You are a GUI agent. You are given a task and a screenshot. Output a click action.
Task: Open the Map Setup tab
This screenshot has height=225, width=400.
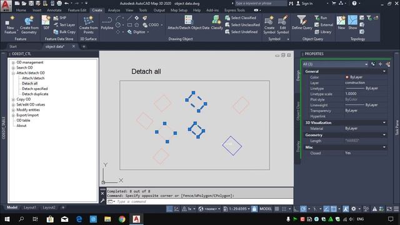coord(179,10)
